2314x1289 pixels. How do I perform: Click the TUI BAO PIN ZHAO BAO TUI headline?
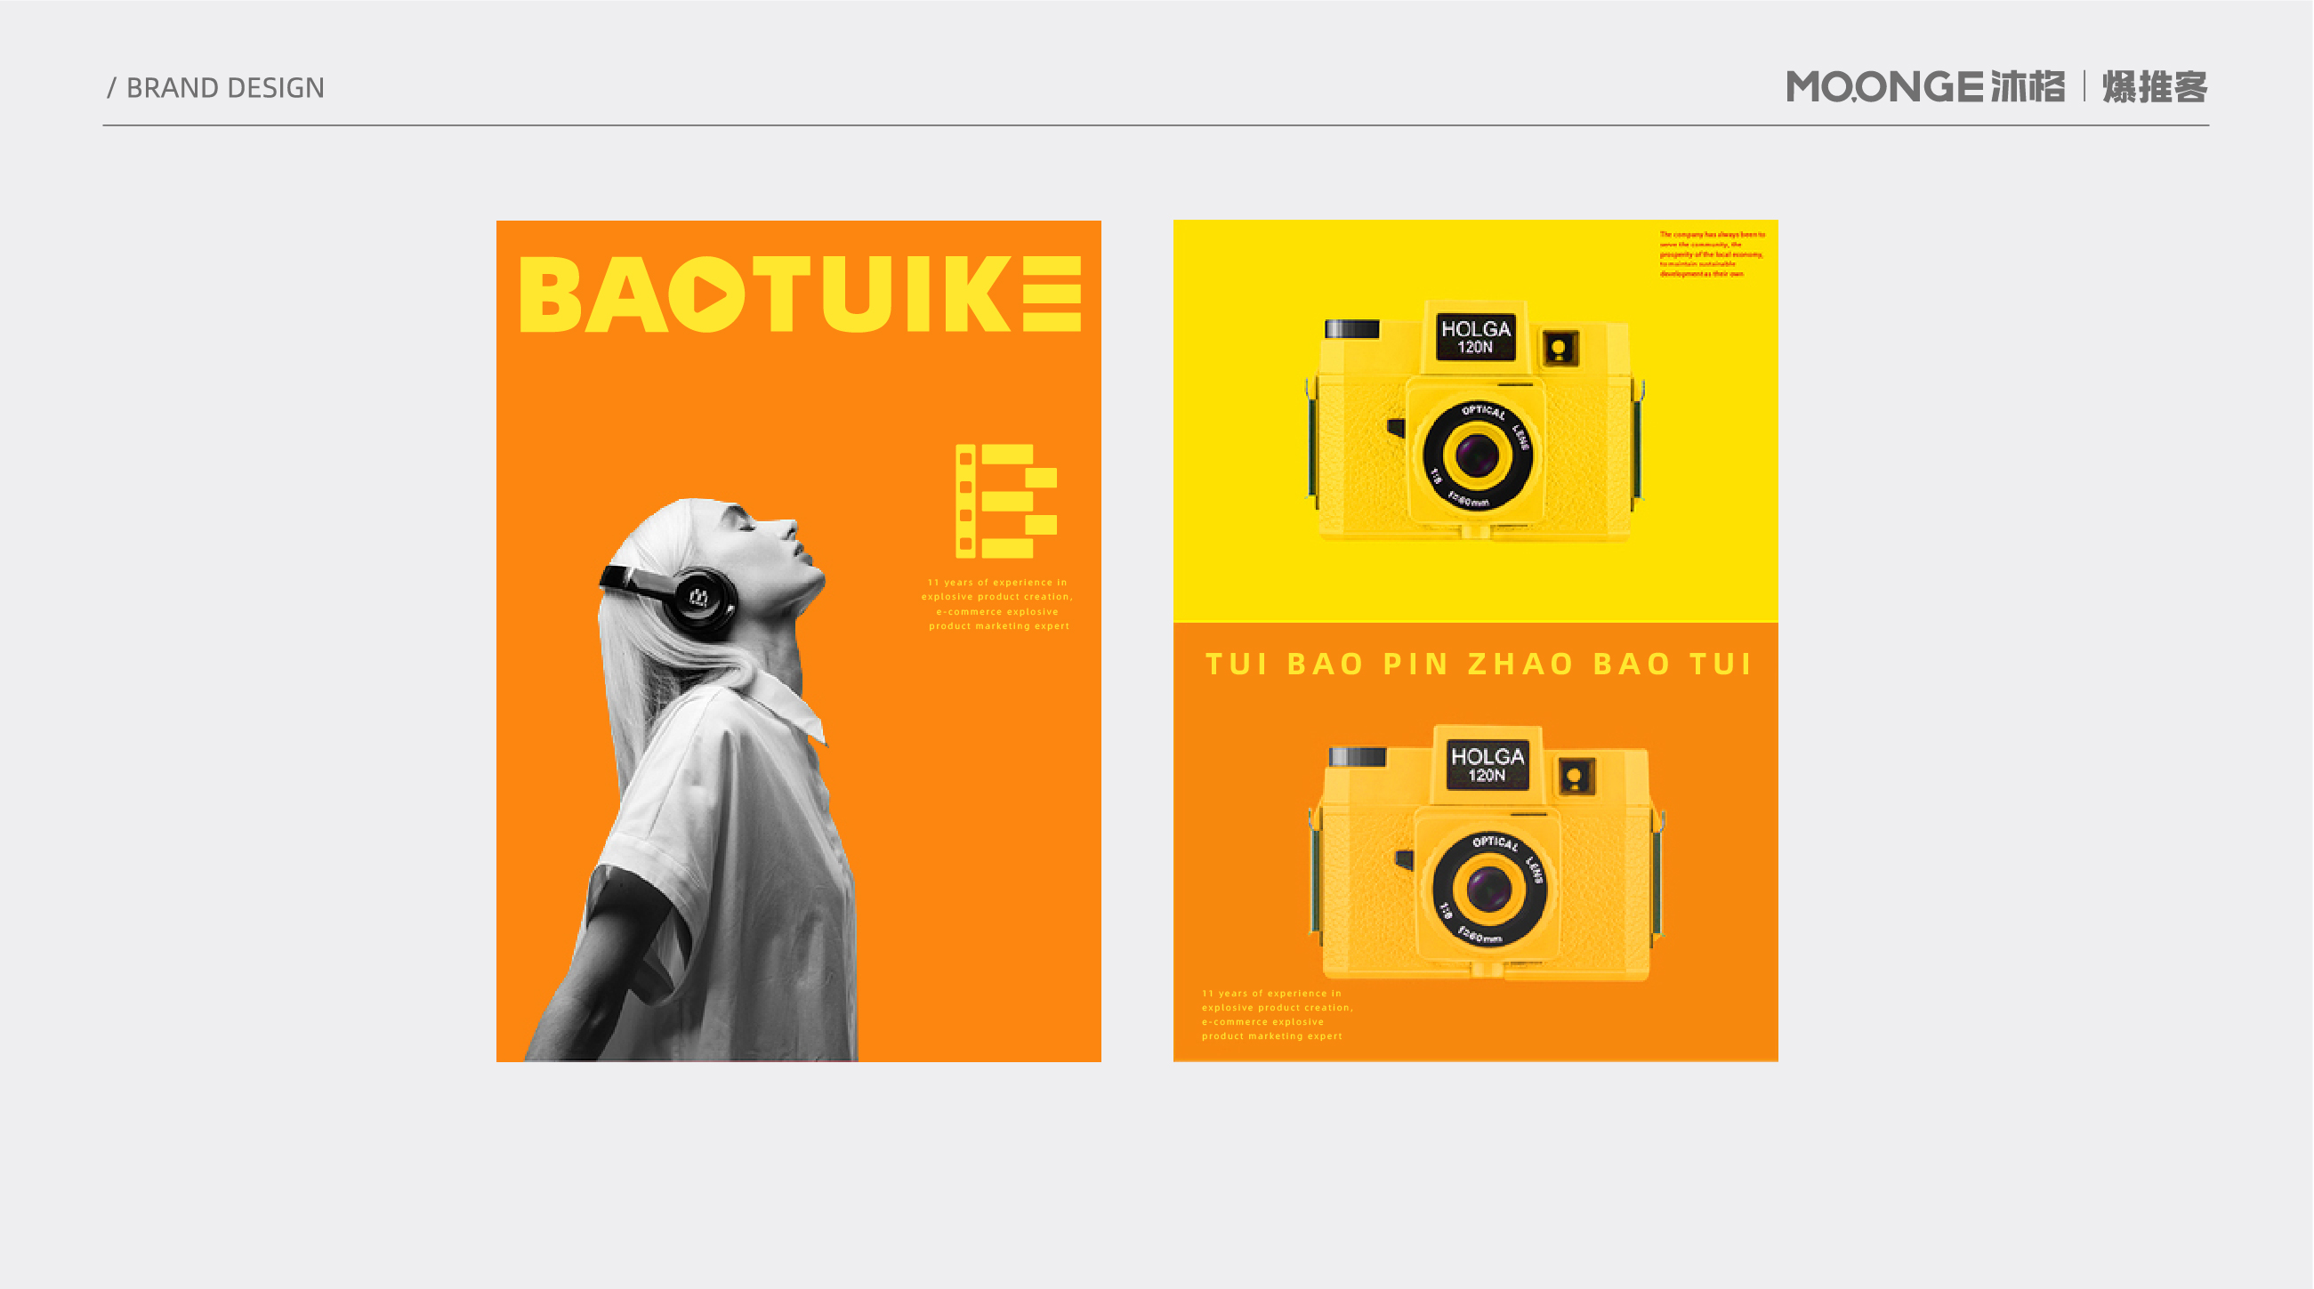click(1478, 664)
